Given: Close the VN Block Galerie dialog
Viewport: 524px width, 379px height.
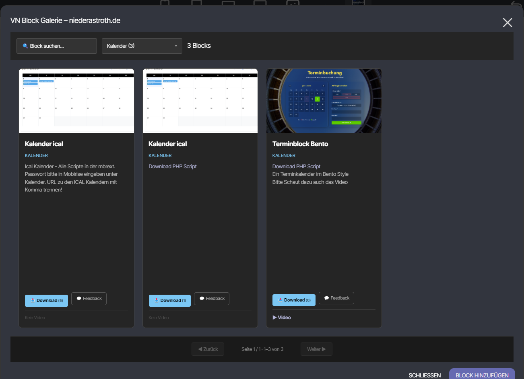Looking at the screenshot, I should [x=507, y=22].
